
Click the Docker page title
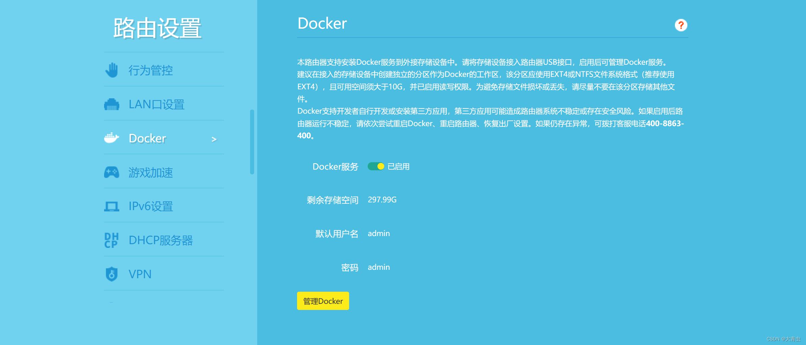coord(322,23)
